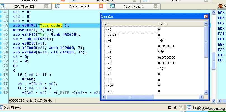226x112 pixels.
Task: Close the Watch view 1 tab
Action: pyautogui.click(x=156, y=6)
